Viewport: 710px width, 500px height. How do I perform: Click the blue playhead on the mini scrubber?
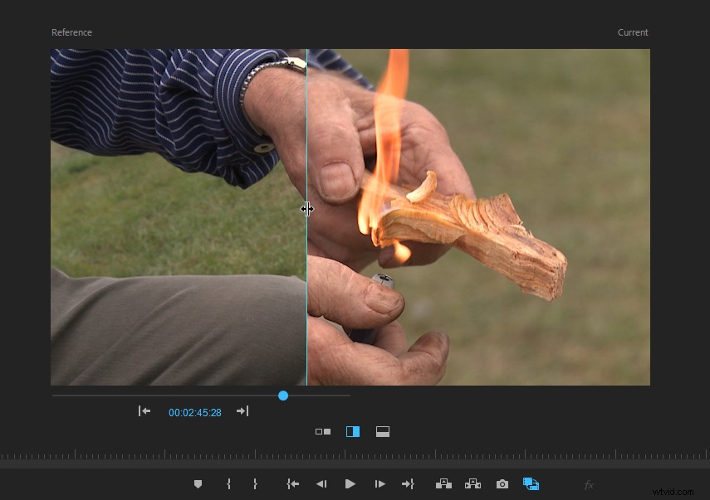pos(283,396)
